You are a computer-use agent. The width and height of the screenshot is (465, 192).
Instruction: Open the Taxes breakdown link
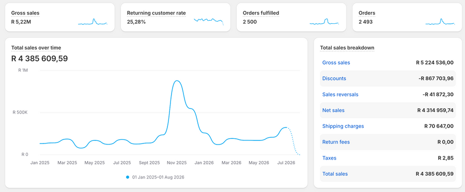point(329,158)
